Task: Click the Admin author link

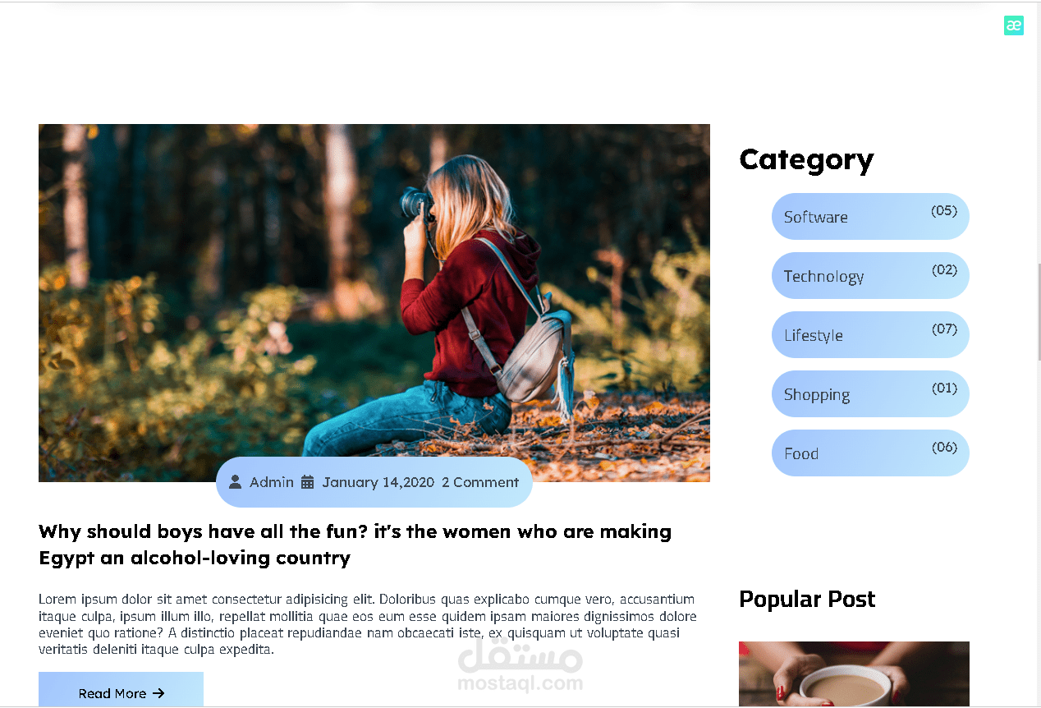Action: pos(272,482)
